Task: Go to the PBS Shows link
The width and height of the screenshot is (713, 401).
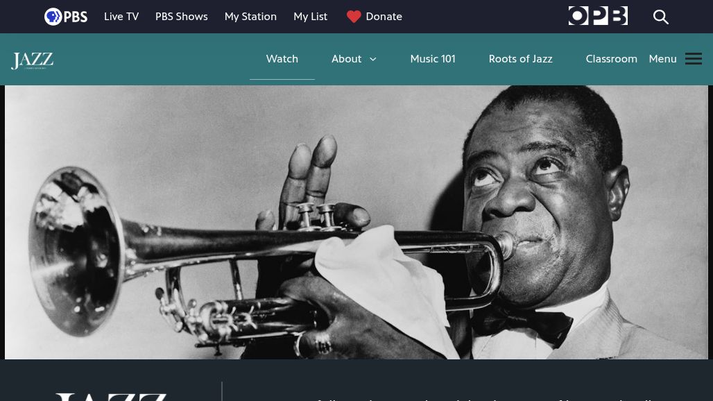Action: point(182,17)
